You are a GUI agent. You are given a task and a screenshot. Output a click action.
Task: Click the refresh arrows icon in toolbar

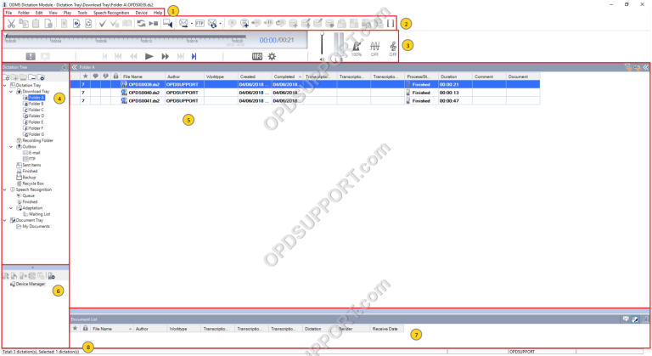click(142, 24)
